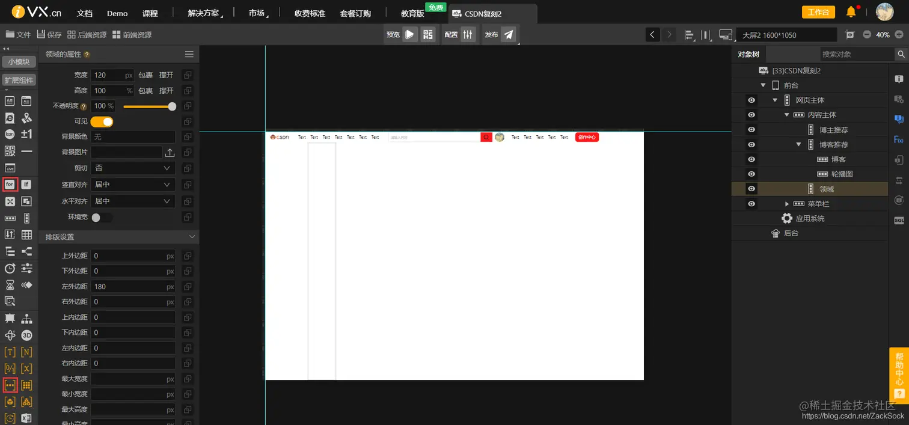Adjust the 不透明度 opacity slider

pyautogui.click(x=150, y=106)
